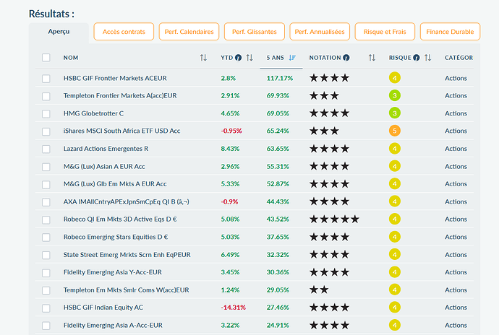Sort by NOTATION column arrows
The image size is (499, 335).
coord(372,58)
